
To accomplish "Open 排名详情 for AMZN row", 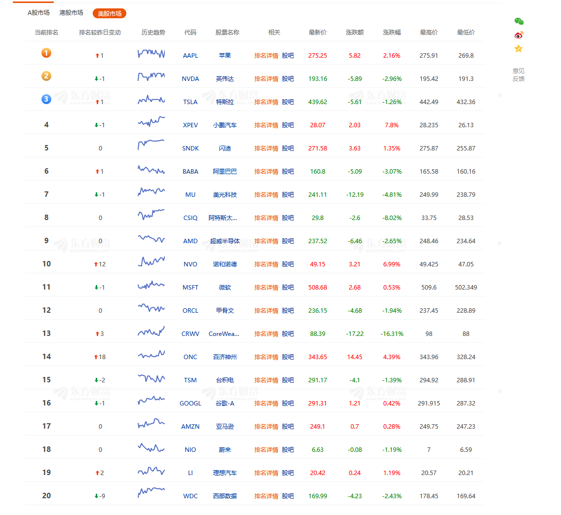I will click(x=266, y=427).
